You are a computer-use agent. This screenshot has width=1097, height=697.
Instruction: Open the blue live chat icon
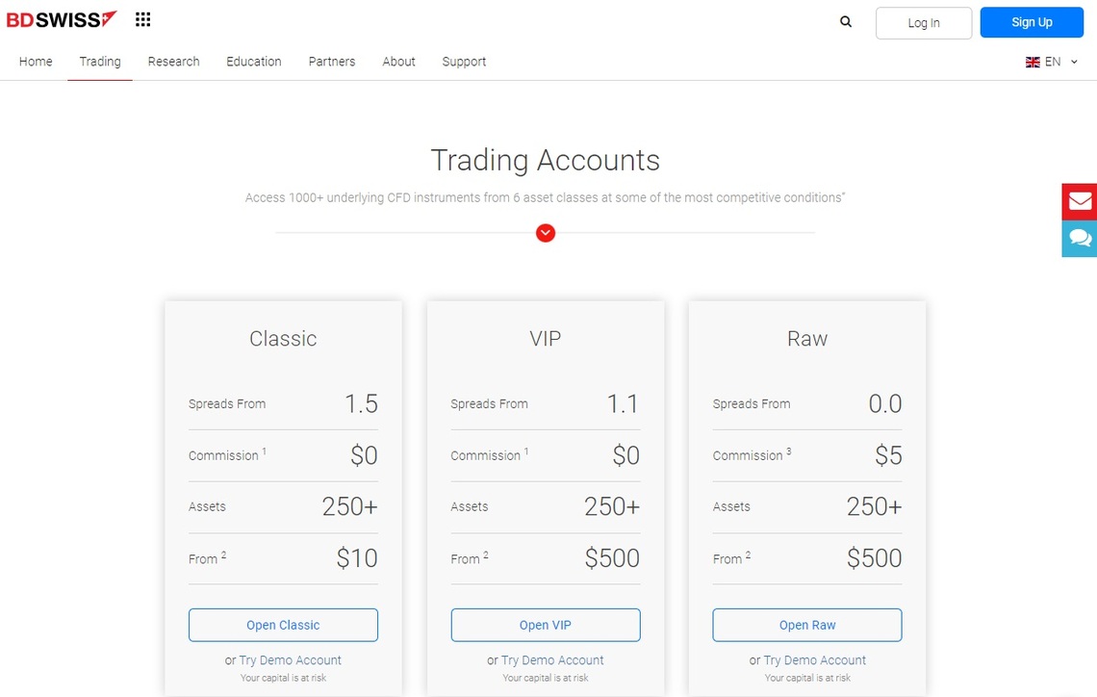(1080, 239)
